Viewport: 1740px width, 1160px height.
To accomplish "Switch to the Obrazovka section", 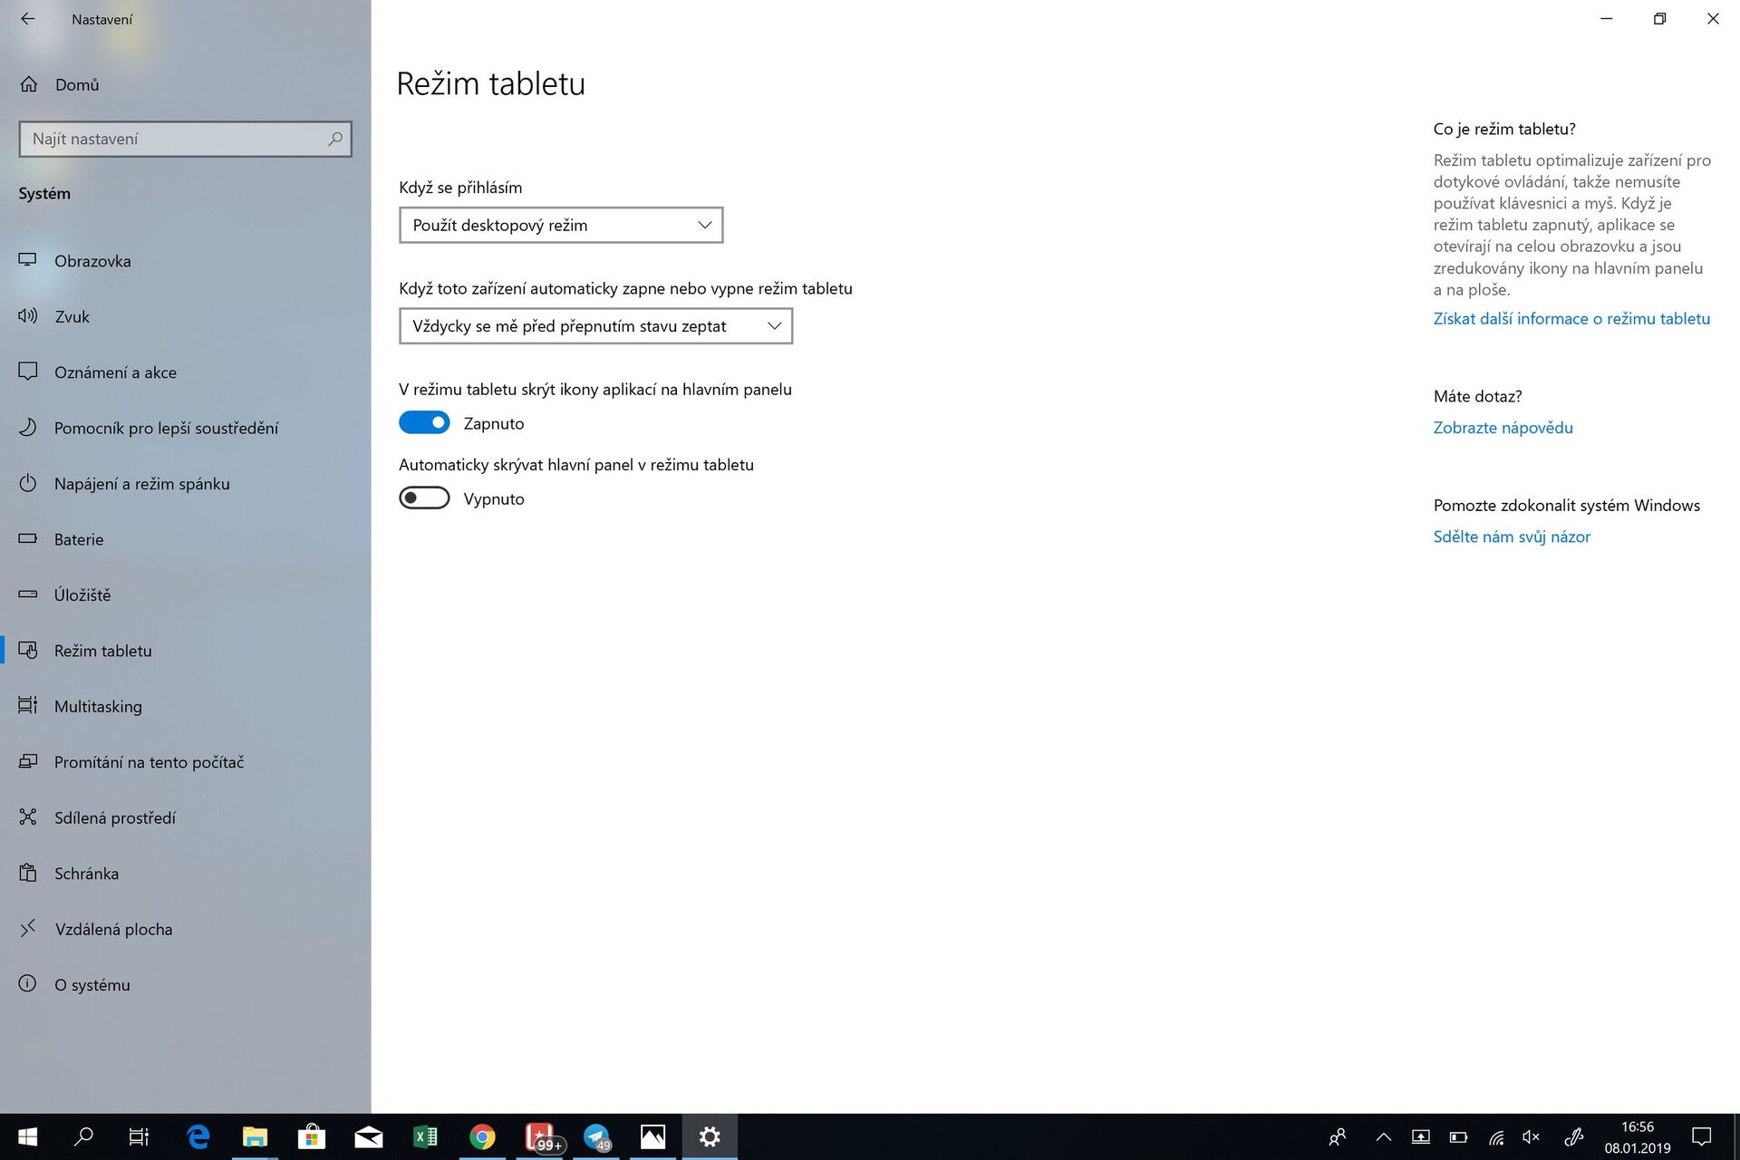I will pyautogui.click(x=92, y=261).
